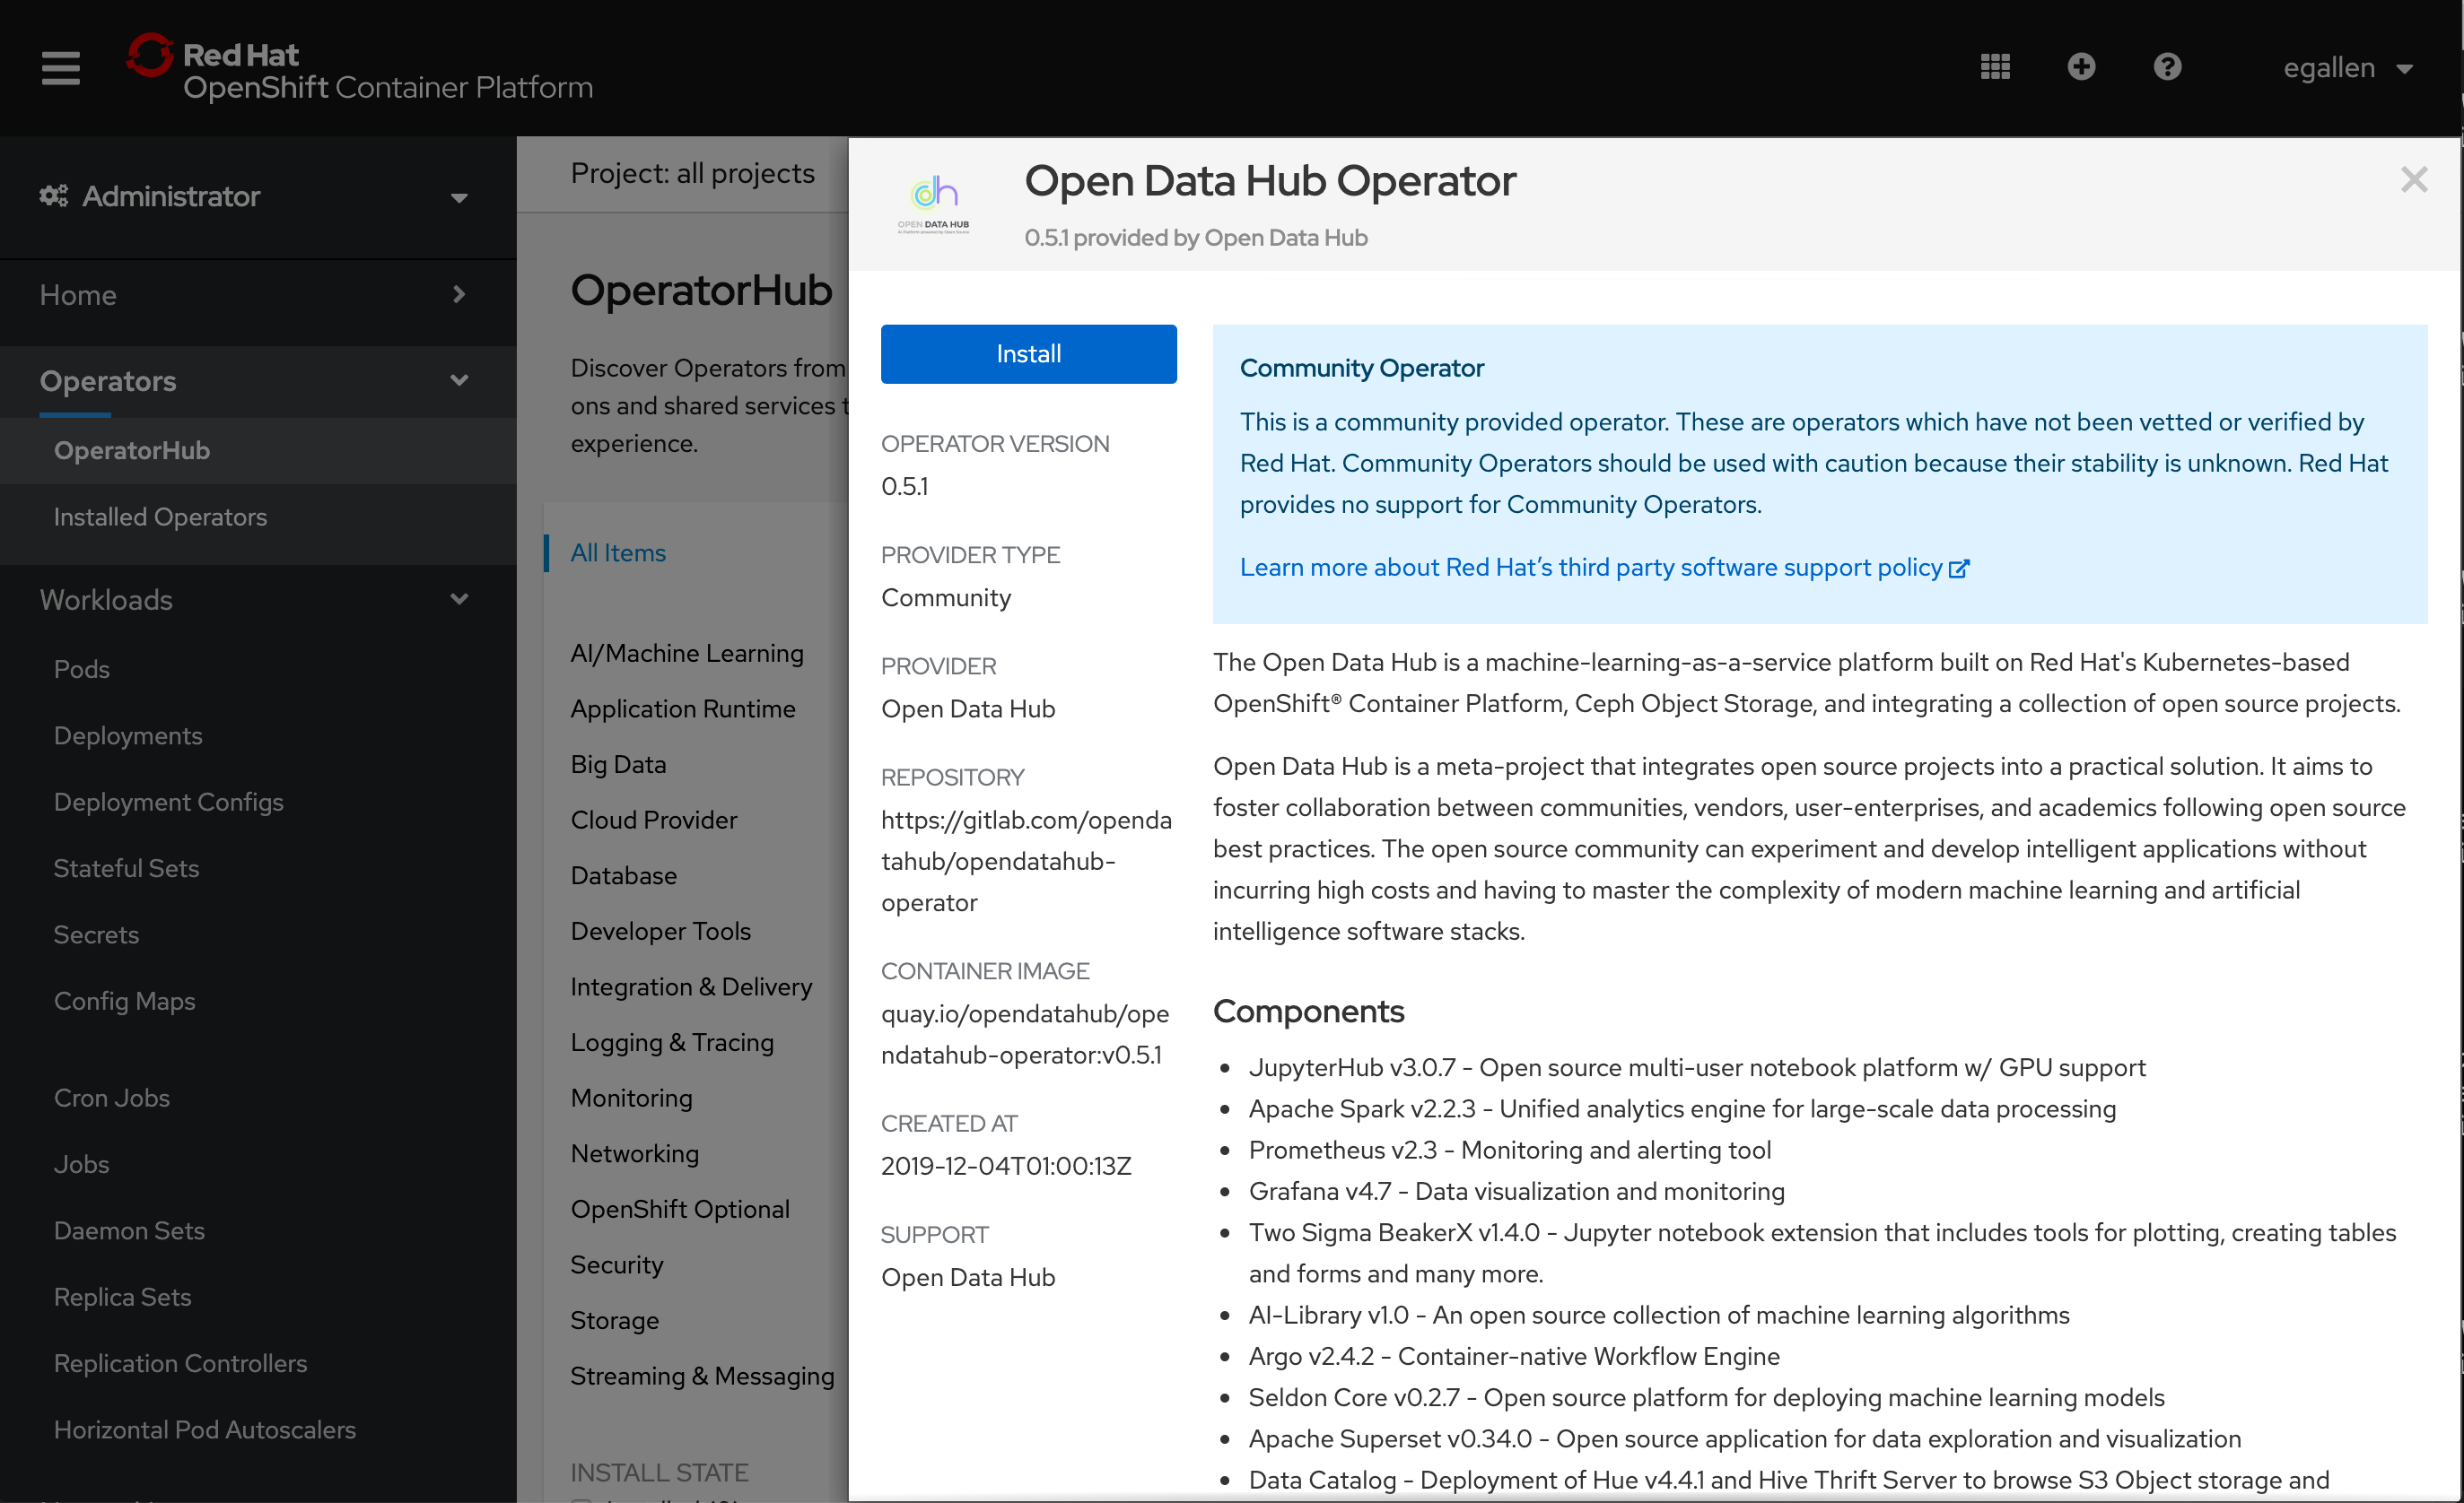Click Installed Operators in sidebar menu
The height and width of the screenshot is (1503, 2464).
[x=160, y=517]
